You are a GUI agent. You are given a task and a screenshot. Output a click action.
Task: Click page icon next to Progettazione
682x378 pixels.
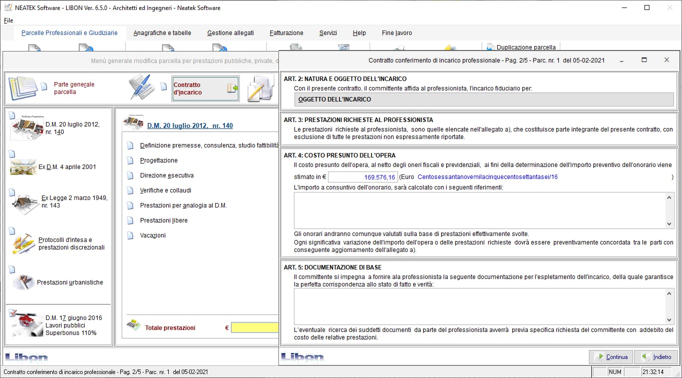pyautogui.click(x=130, y=160)
